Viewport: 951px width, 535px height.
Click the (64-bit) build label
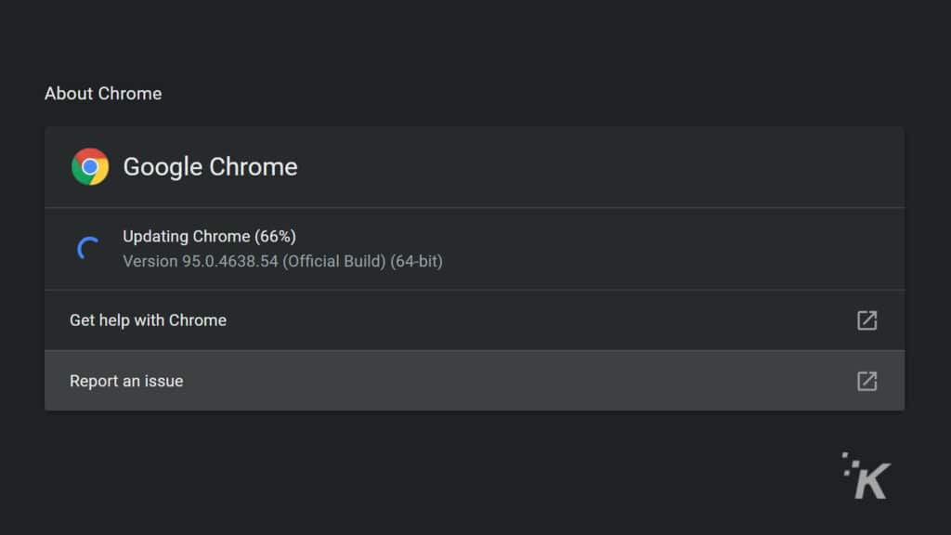click(416, 261)
